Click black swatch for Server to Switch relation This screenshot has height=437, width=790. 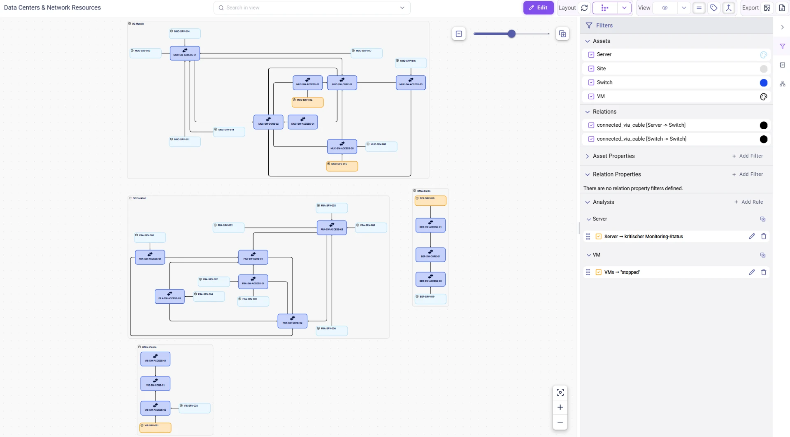pos(764,126)
